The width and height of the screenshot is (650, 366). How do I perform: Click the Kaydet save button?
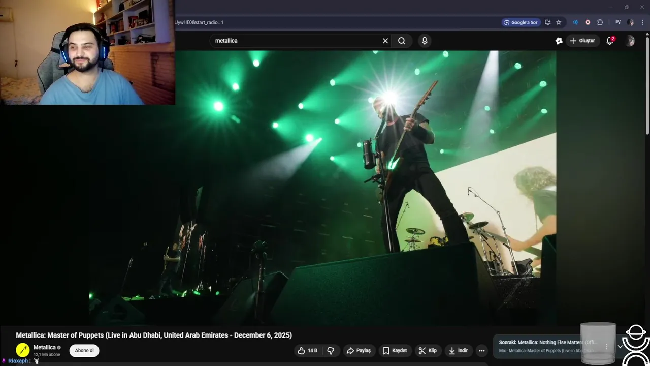[395, 351]
